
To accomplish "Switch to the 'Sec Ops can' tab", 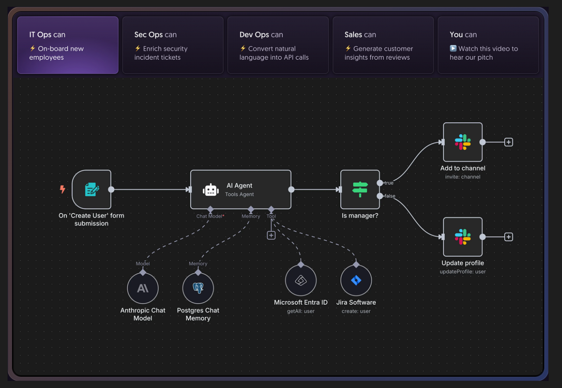I will click(173, 45).
